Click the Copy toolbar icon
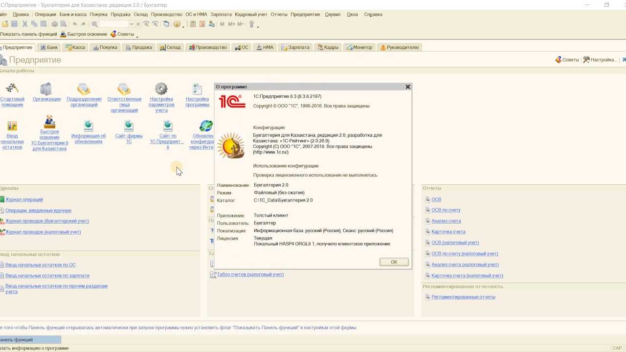Viewport: 626px width, 352px height. (34, 24)
